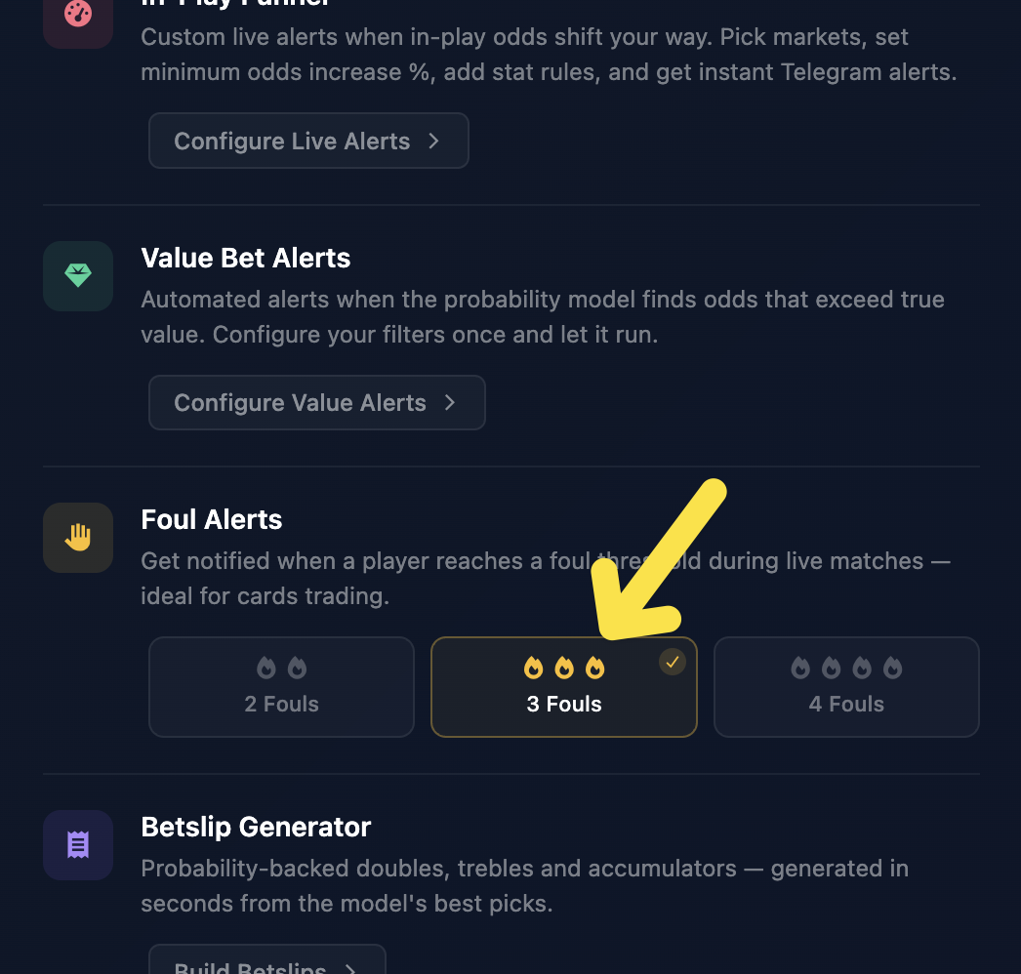This screenshot has height=974, width=1021.
Task: Click chevron arrow on Configure Live Alerts
Action: pyautogui.click(x=433, y=141)
